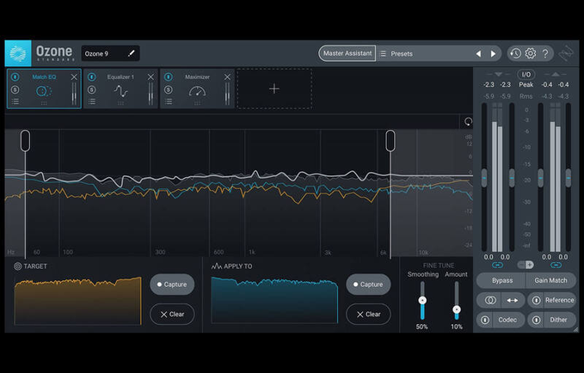Screen dimensions: 584x373
Task: Open the settings gear
Action: pyautogui.click(x=531, y=53)
